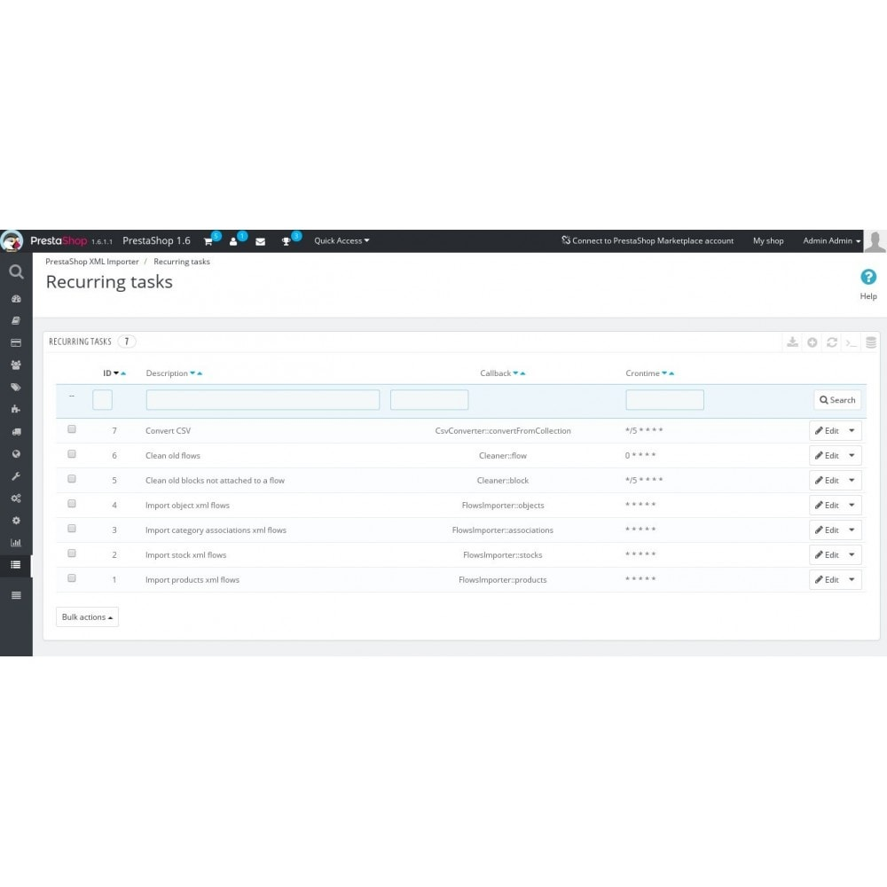Click the Description filter input field
This screenshot has height=887, width=887.
[x=263, y=401]
